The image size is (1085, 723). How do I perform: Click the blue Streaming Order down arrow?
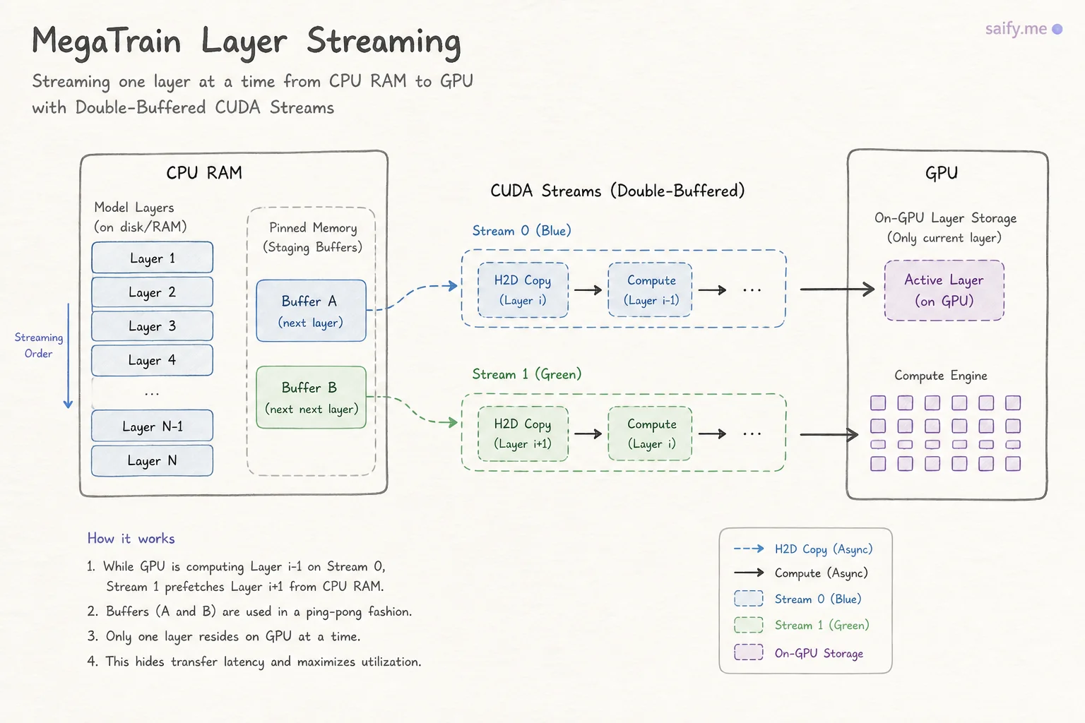68,356
